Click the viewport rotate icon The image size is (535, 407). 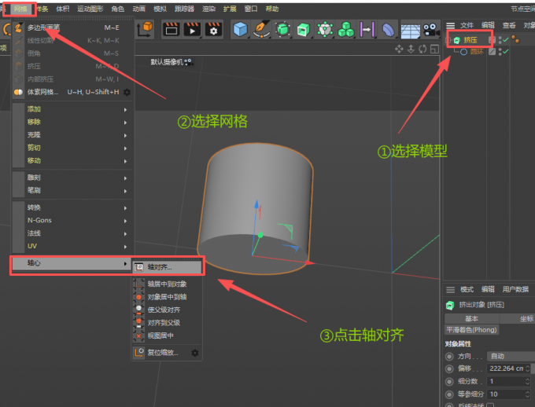point(422,49)
